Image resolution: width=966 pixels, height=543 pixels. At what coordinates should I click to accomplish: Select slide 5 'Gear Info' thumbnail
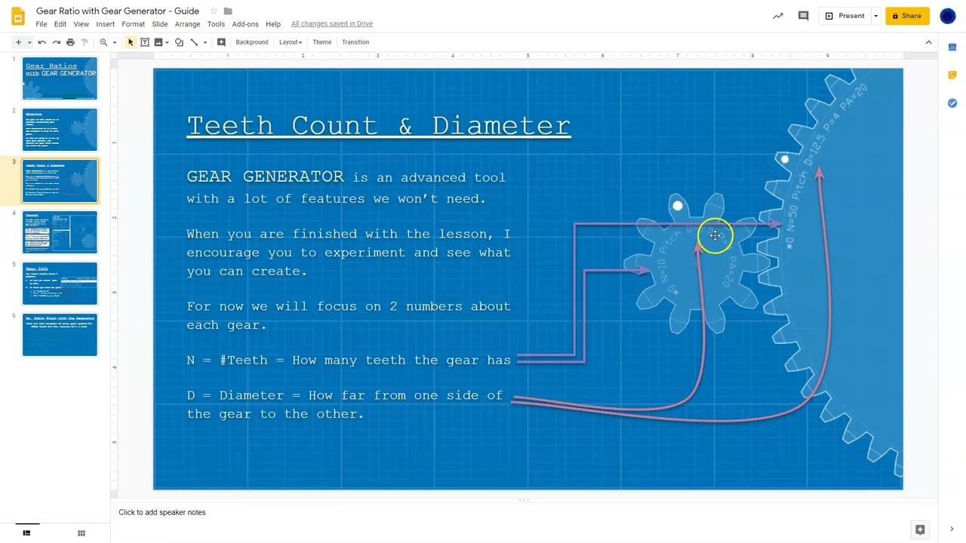(60, 284)
